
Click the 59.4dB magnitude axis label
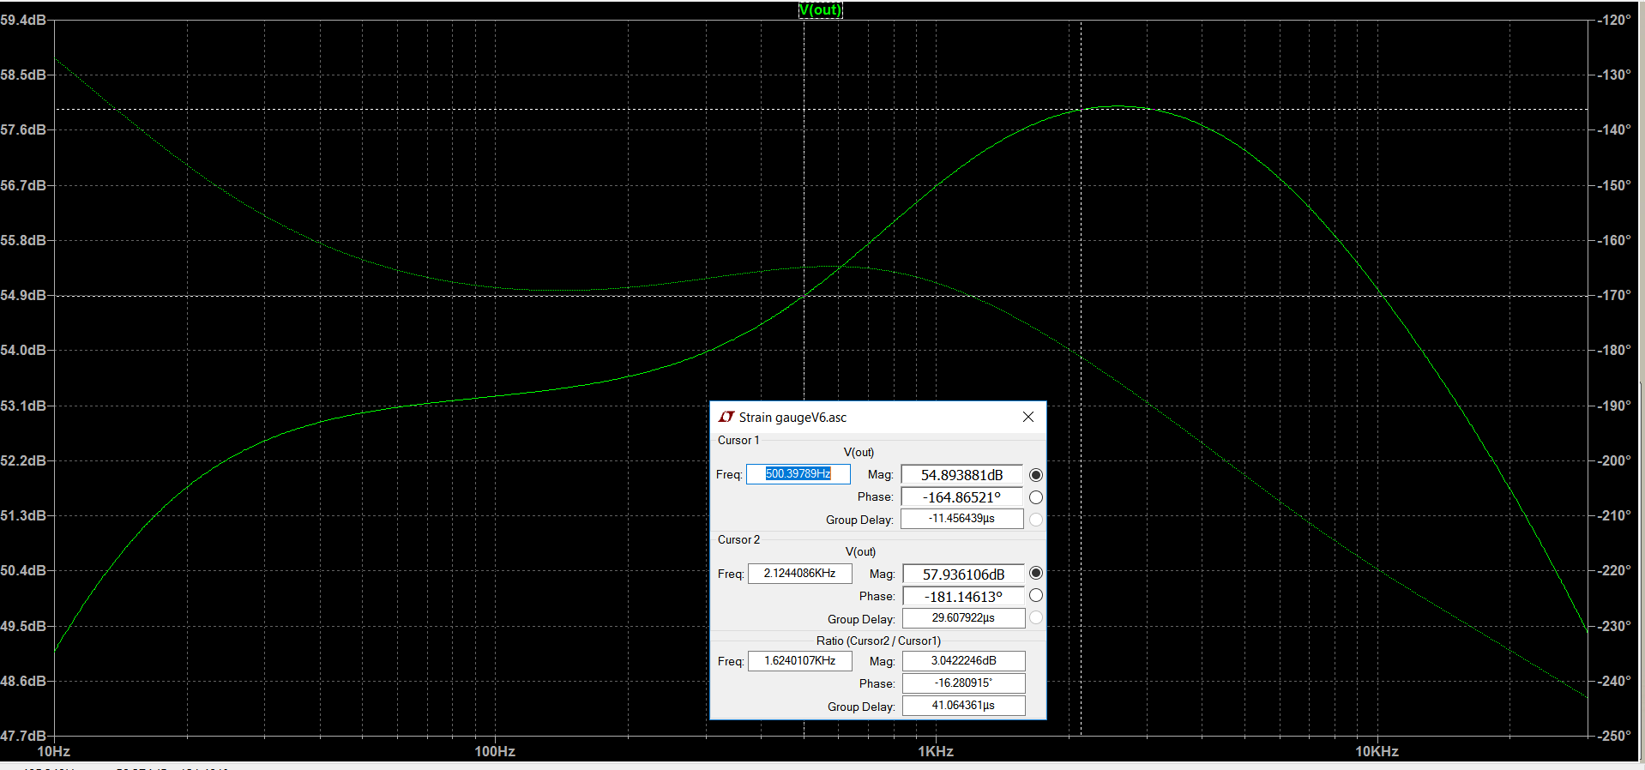pyautogui.click(x=23, y=20)
